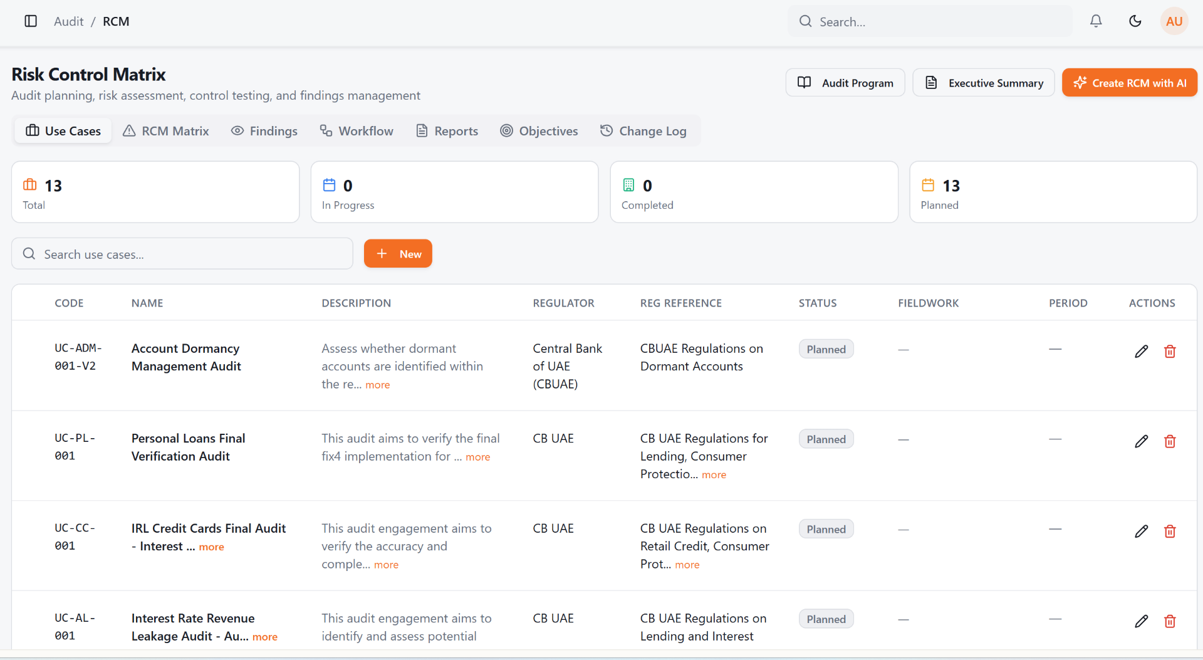Focus the Search use cases field
Viewport: 1203px width, 660px height.
click(x=182, y=254)
